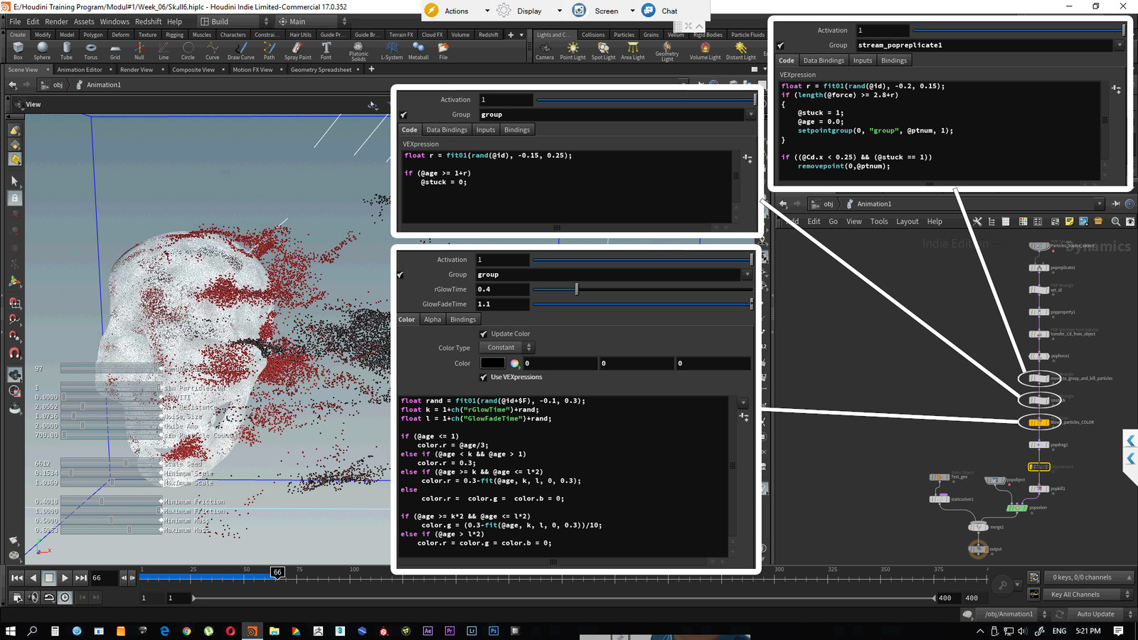Image resolution: width=1138 pixels, height=640 pixels.
Task: Select the Blood_particles_COLOR node in the network
Action: (x=1038, y=422)
